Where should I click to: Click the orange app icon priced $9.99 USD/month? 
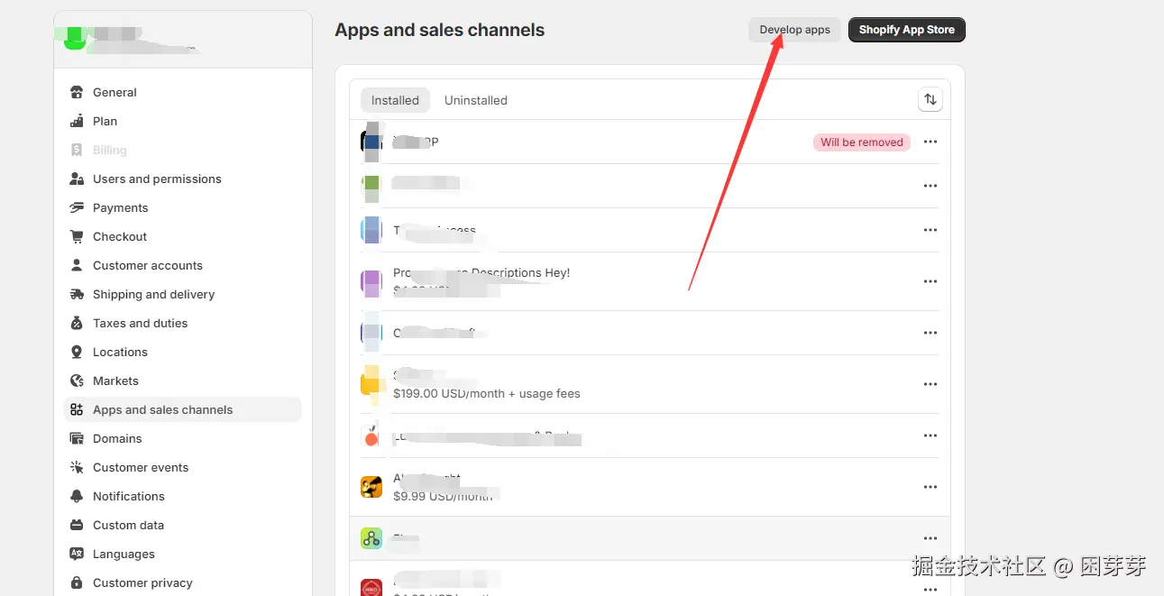(x=371, y=487)
